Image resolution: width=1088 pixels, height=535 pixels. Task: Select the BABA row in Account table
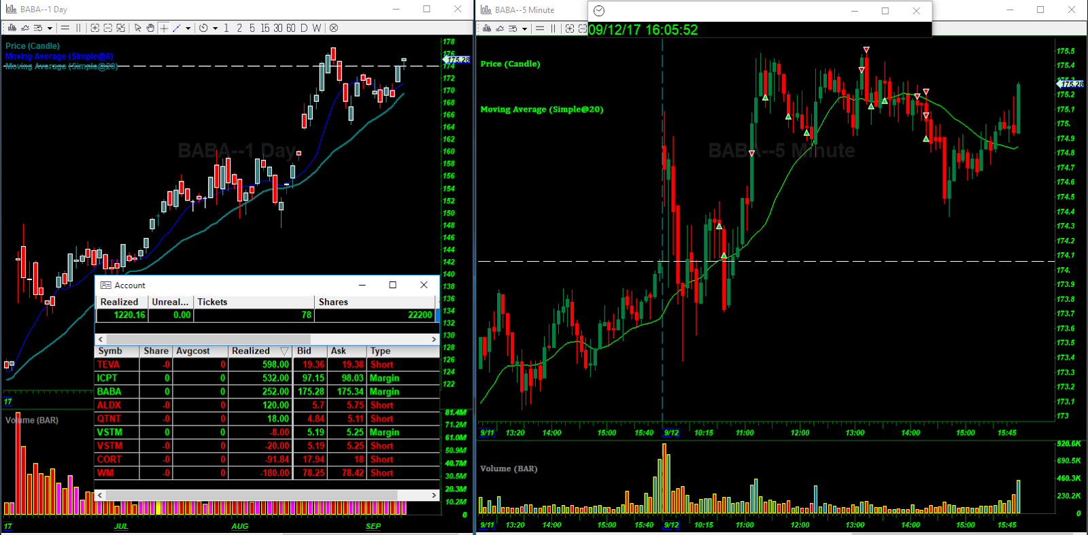pos(267,392)
